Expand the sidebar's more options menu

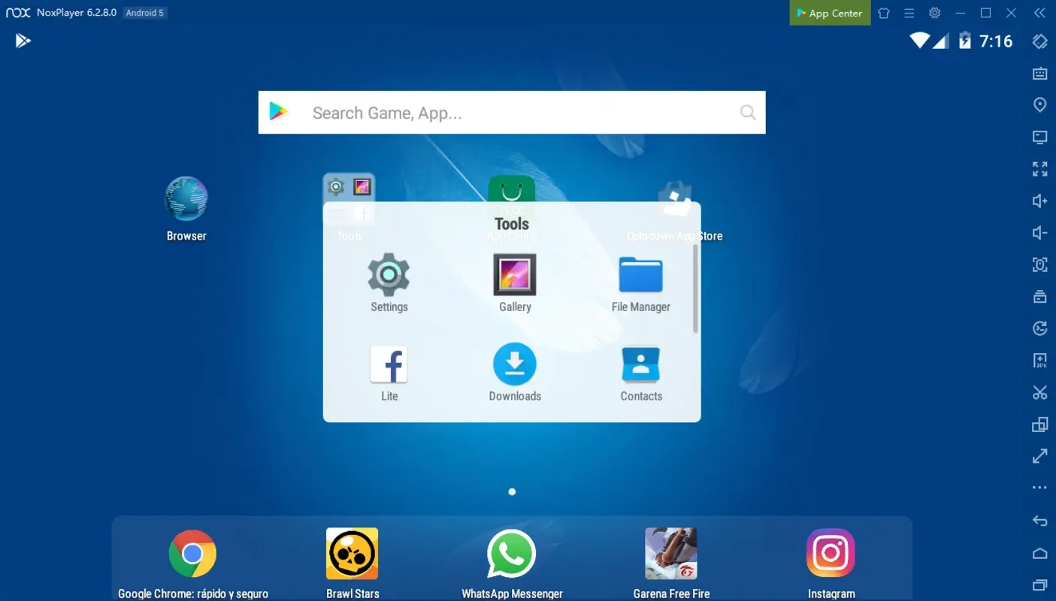[x=1039, y=488]
